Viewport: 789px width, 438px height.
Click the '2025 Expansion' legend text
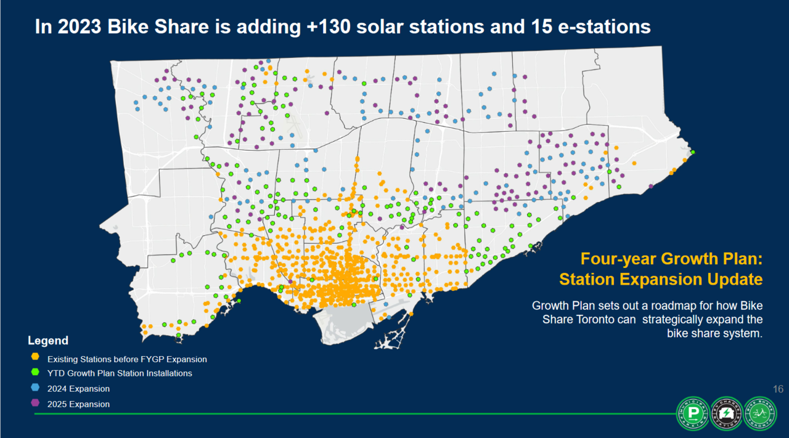pos(78,404)
